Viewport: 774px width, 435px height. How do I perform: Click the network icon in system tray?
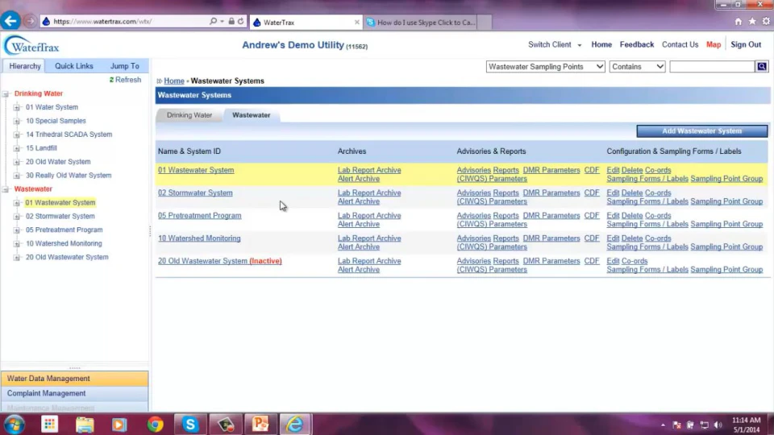(x=705, y=425)
